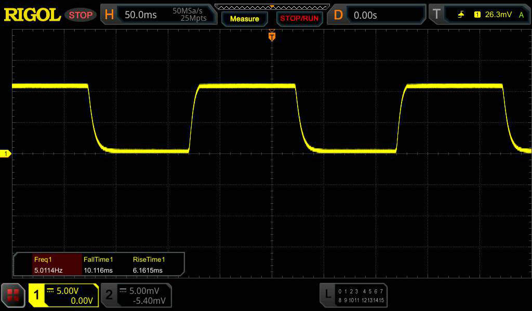The width and height of the screenshot is (532, 311).
Task: Click the red STOP status badge
Action: [81, 15]
